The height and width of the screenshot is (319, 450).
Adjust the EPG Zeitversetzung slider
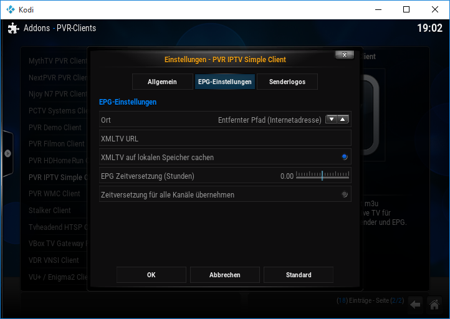coord(322,175)
